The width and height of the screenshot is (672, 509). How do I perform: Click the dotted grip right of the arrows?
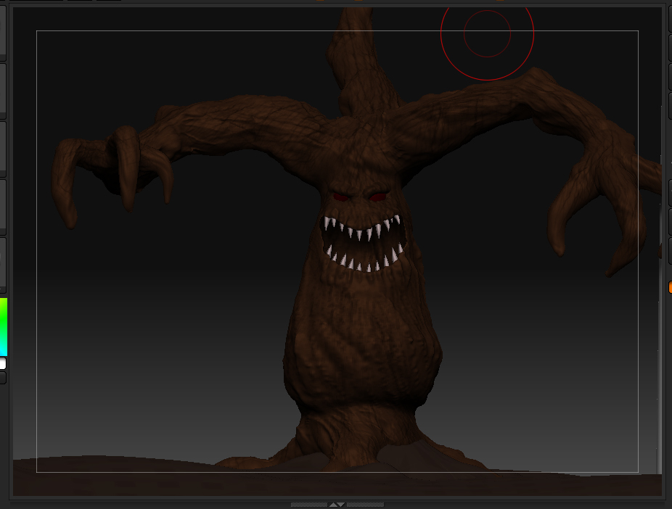pyautogui.click(x=365, y=505)
